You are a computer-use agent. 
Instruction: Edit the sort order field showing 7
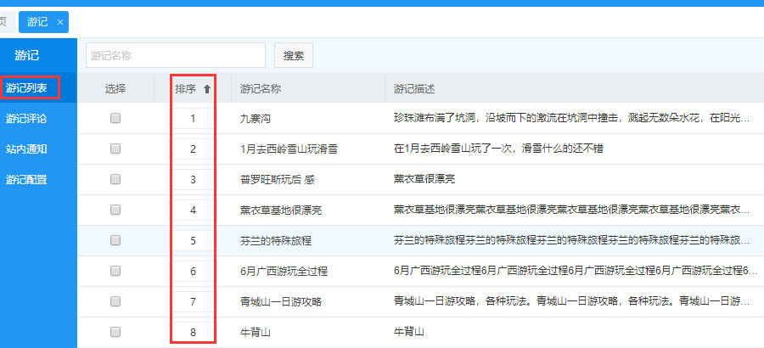coord(193,301)
